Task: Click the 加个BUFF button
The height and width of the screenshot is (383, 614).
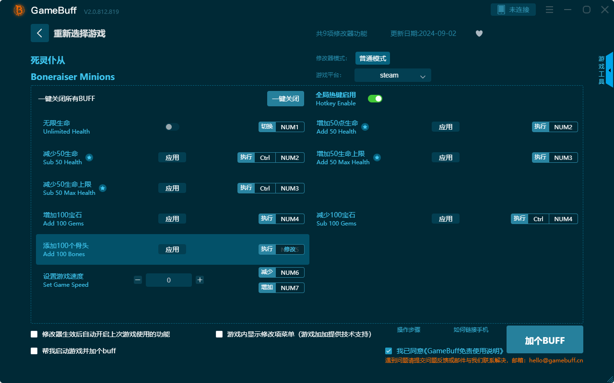Action: point(544,340)
